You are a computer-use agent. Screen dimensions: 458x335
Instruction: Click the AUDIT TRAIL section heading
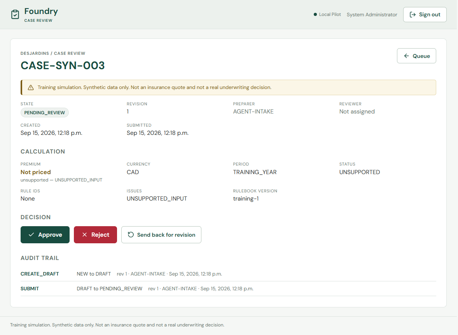coord(40,258)
